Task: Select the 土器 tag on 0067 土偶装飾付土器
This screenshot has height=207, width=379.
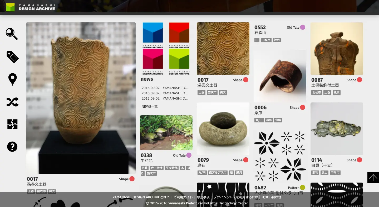Action: point(327,92)
